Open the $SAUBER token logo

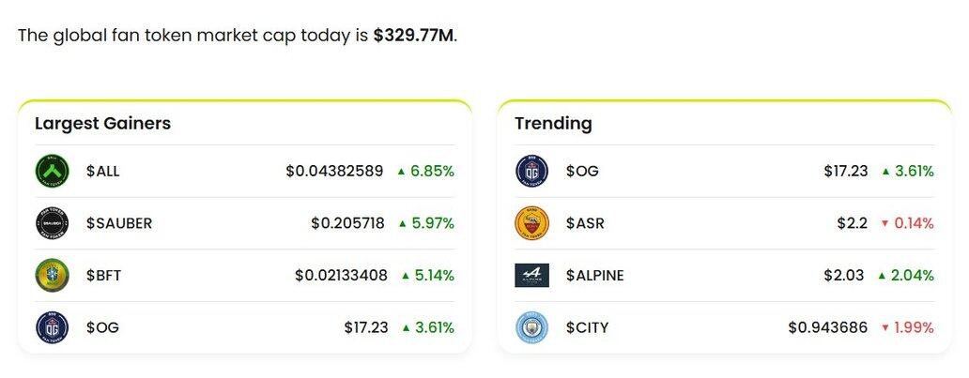(52, 223)
